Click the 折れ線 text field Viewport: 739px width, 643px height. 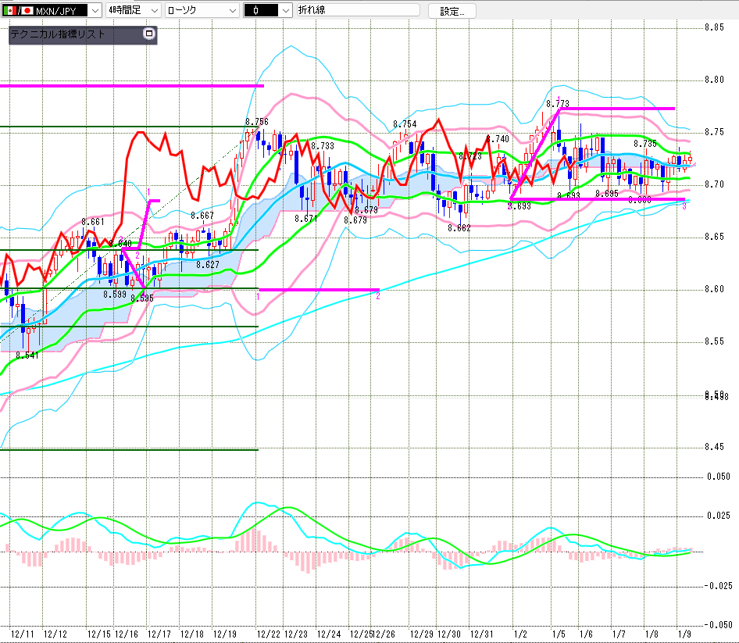357,10
